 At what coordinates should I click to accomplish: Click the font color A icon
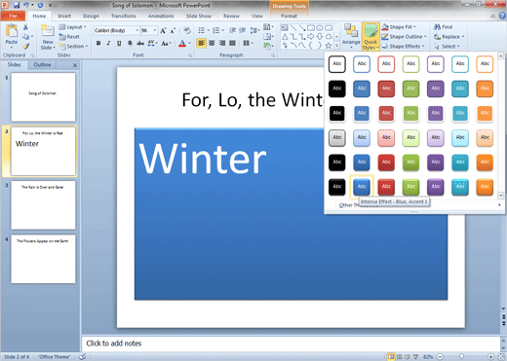click(x=182, y=43)
